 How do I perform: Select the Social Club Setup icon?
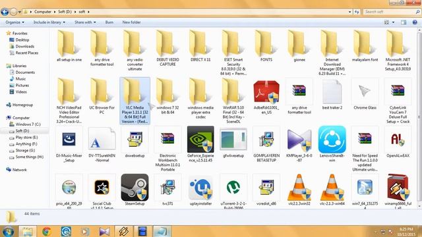[102, 187]
